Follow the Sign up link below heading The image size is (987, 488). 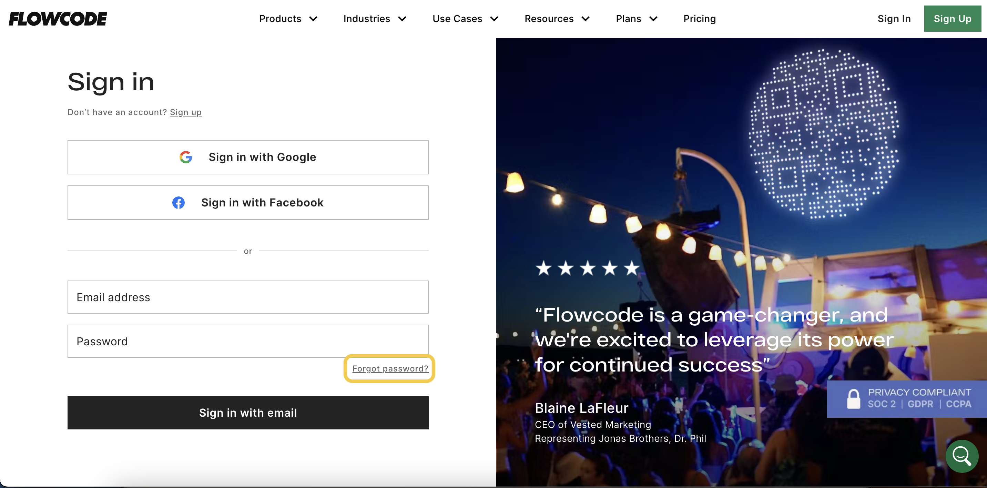point(186,112)
